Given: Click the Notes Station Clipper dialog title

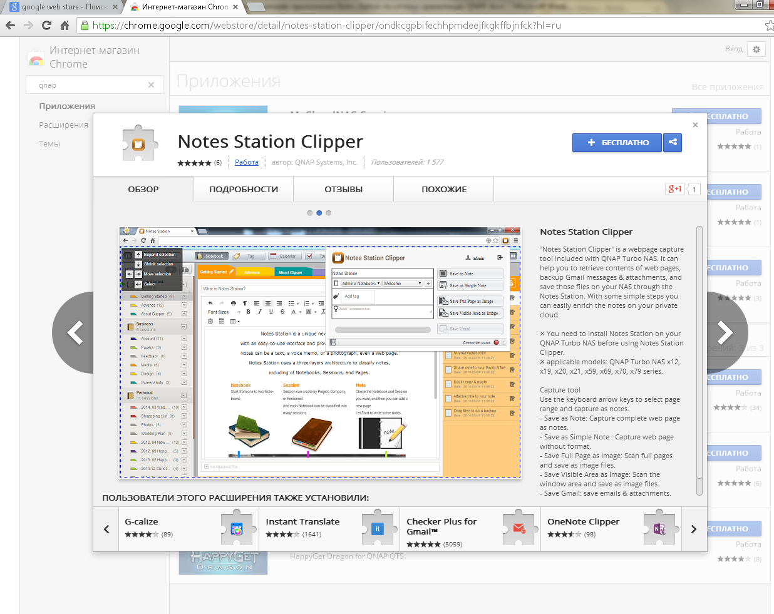Looking at the screenshot, I should [271, 141].
